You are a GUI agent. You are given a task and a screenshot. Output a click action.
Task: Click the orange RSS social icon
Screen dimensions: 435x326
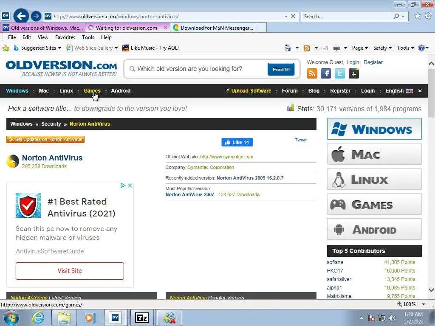point(312,74)
